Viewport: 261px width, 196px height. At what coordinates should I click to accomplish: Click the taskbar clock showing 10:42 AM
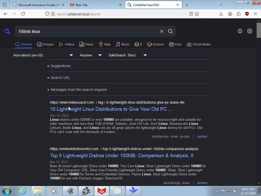click(x=248, y=191)
